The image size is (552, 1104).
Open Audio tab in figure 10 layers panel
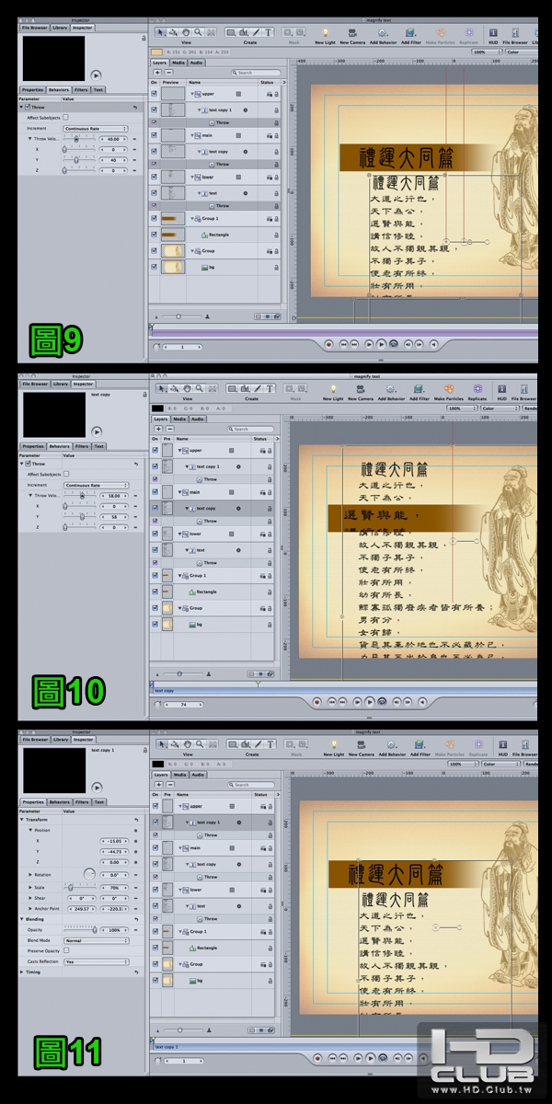point(197,420)
